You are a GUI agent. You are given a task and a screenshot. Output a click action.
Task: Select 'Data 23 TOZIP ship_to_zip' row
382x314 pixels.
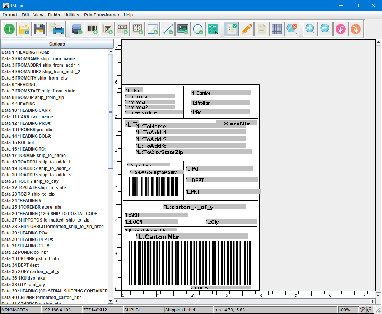click(x=54, y=194)
